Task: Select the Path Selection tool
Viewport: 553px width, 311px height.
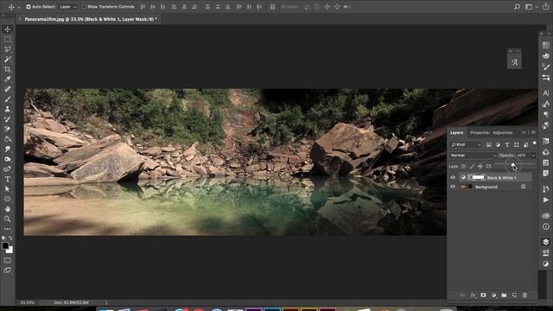Action: [8, 189]
